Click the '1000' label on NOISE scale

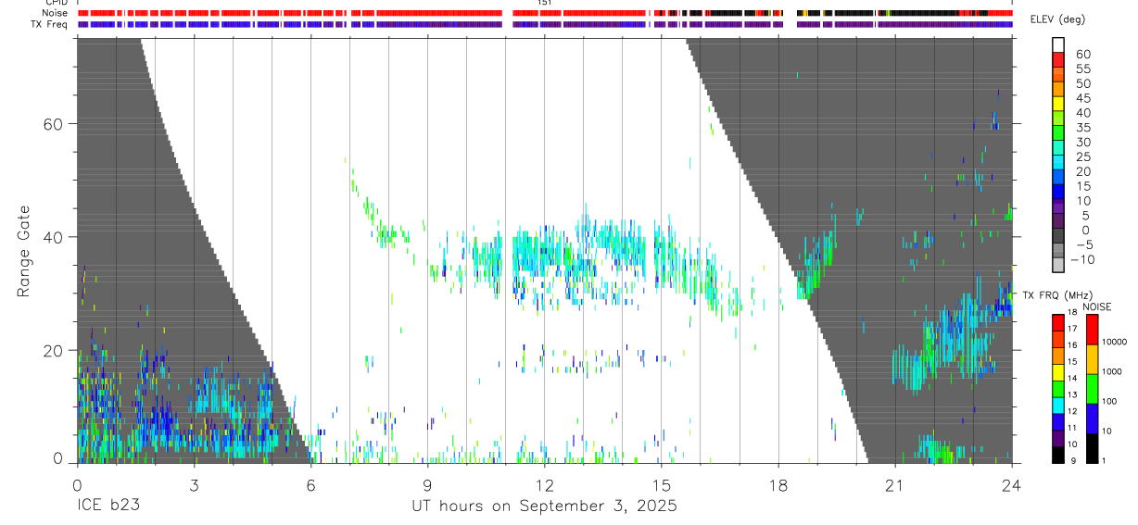click(1113, 371)
